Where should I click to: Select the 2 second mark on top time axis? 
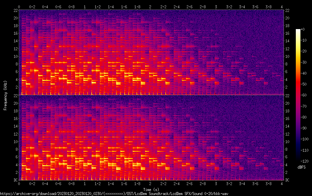150,7
